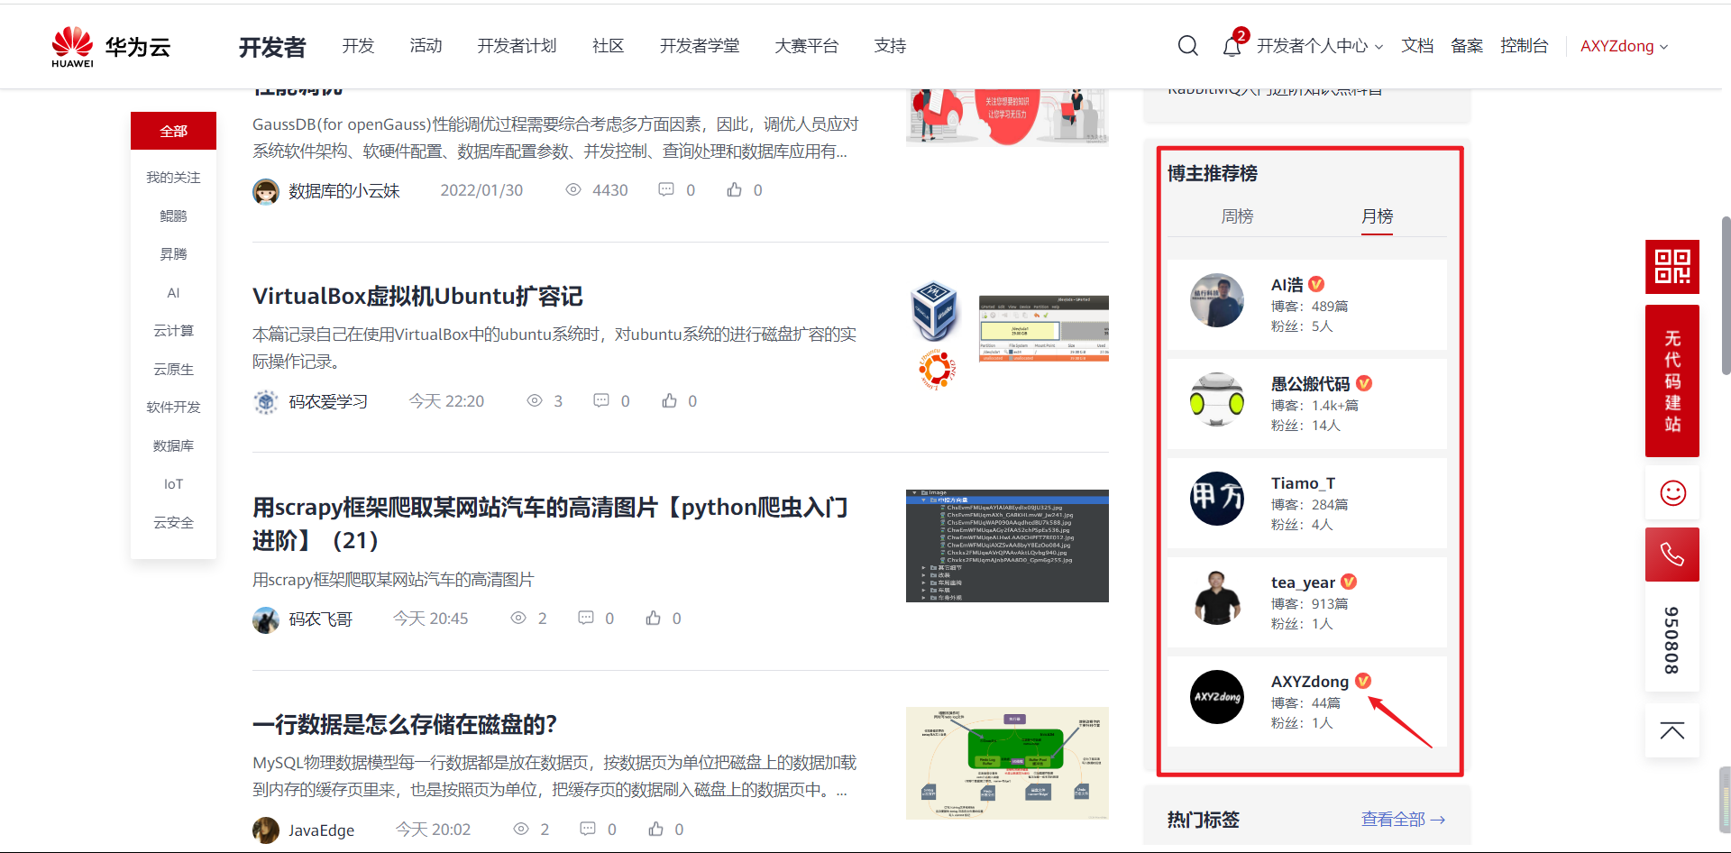Select 数据库 category in sidebar
Image resolution: width=1731 pixels, height=853 pixels.
point(173,445)
